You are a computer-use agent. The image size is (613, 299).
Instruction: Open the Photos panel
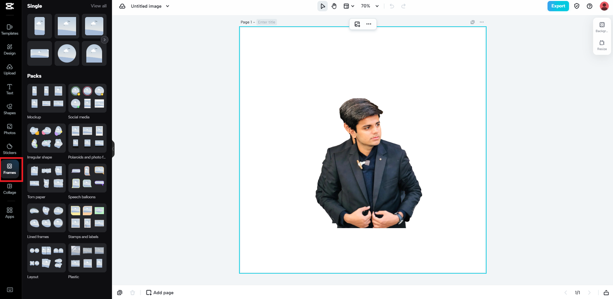(10, 129)
